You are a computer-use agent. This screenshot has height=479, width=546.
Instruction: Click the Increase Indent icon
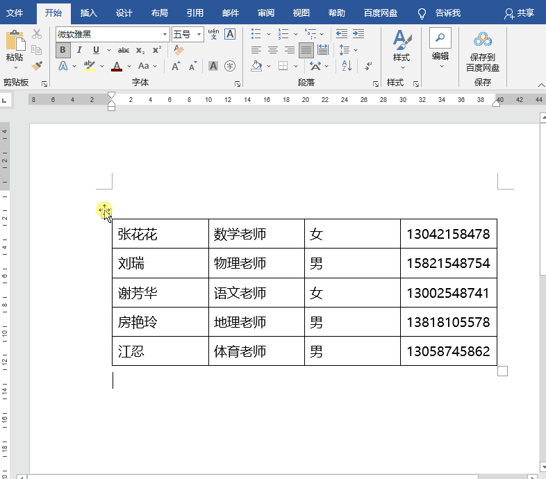point(358,33)
